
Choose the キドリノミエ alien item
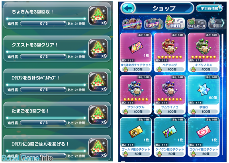[x=204, y=52]
